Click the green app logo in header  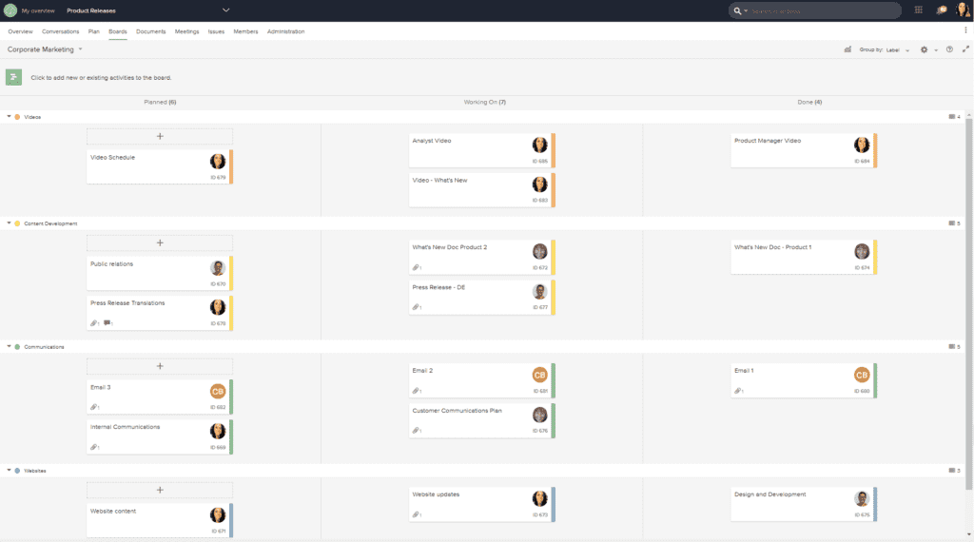coord(10,10)
